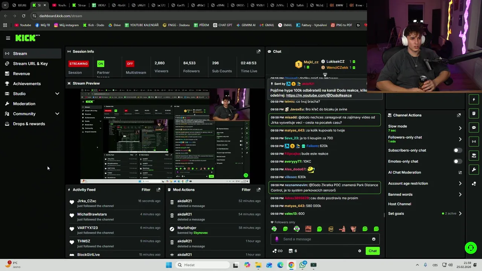Open the green support headset bubble
482x271 pixels.
[x=471, y=248]
